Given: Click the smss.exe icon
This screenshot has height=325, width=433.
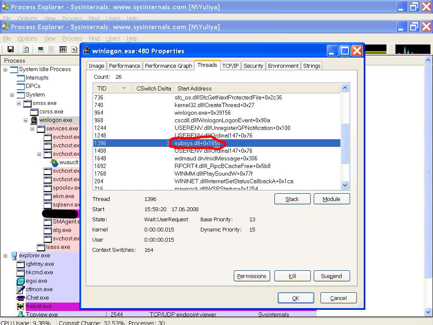Looking at the screenshot, I should pos(27,103).
